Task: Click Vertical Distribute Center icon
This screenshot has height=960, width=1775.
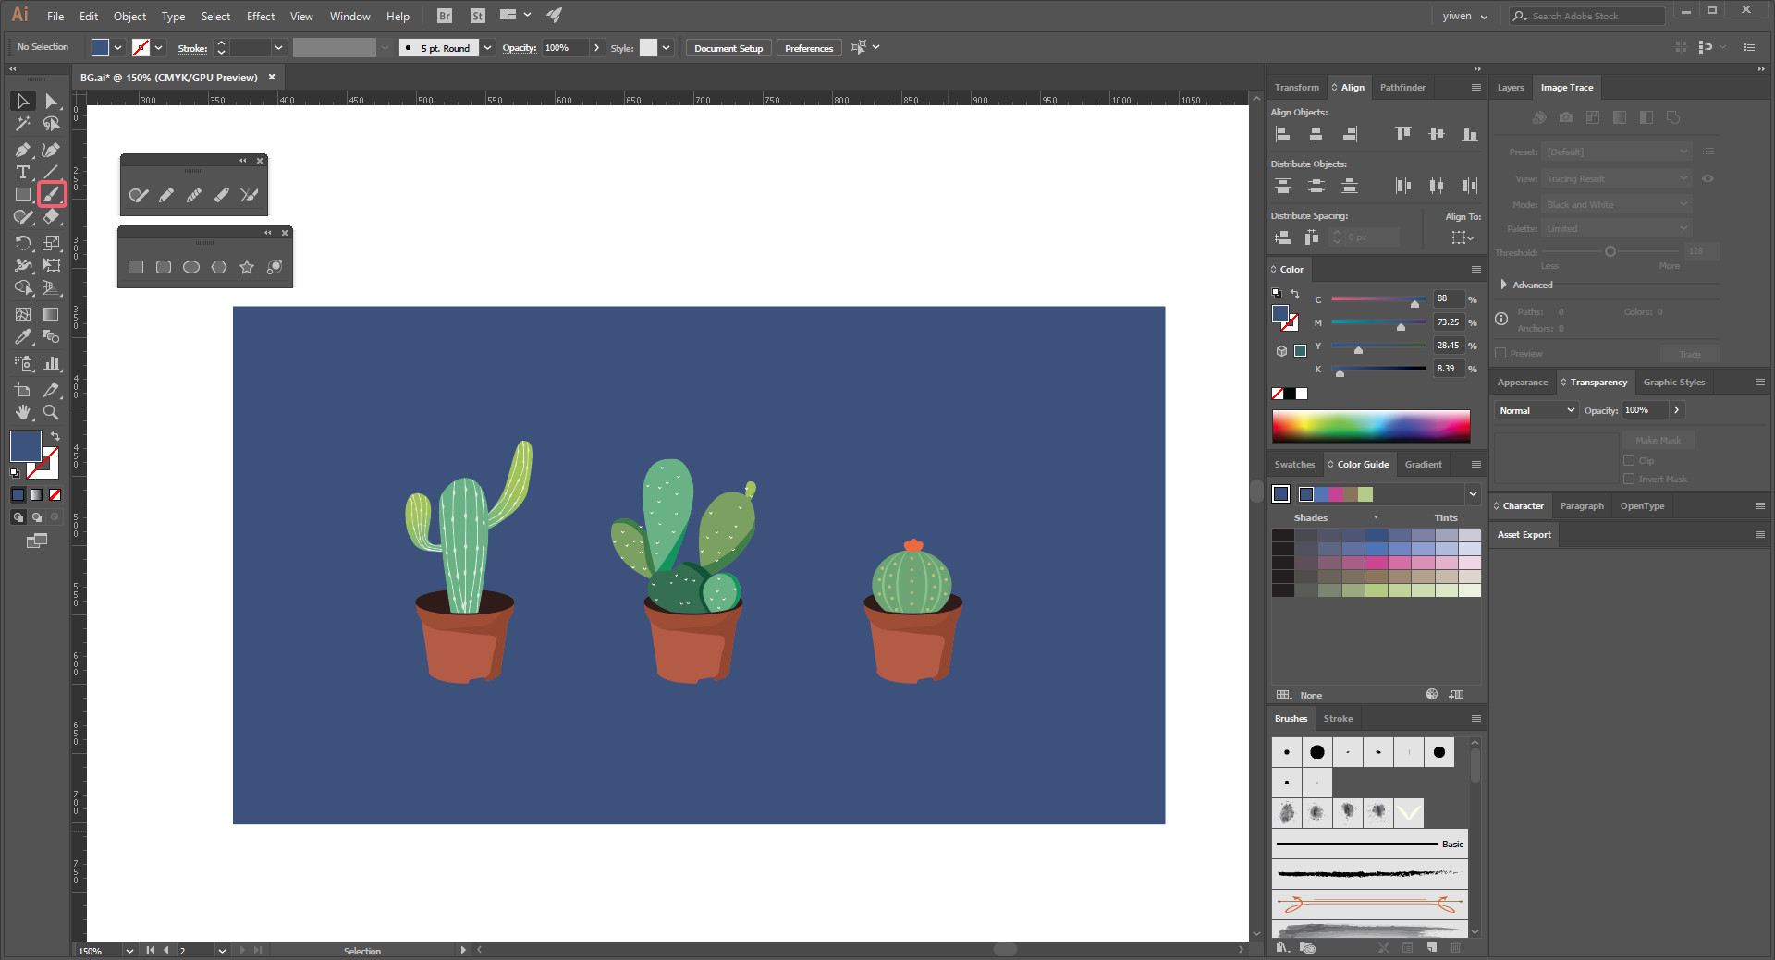Action: (x=1316, y=186)
